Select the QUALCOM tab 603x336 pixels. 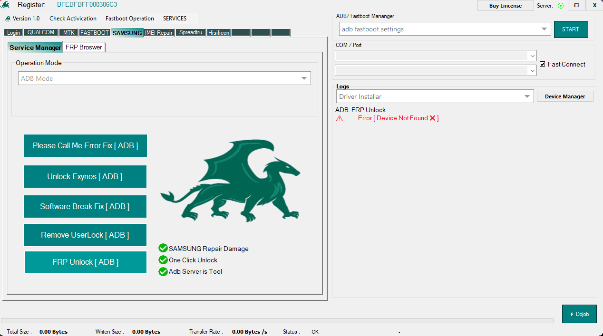pyautogui.click(x=41, y=32)
